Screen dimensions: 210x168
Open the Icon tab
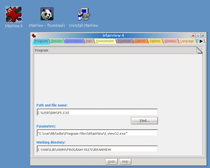point(89,41)
